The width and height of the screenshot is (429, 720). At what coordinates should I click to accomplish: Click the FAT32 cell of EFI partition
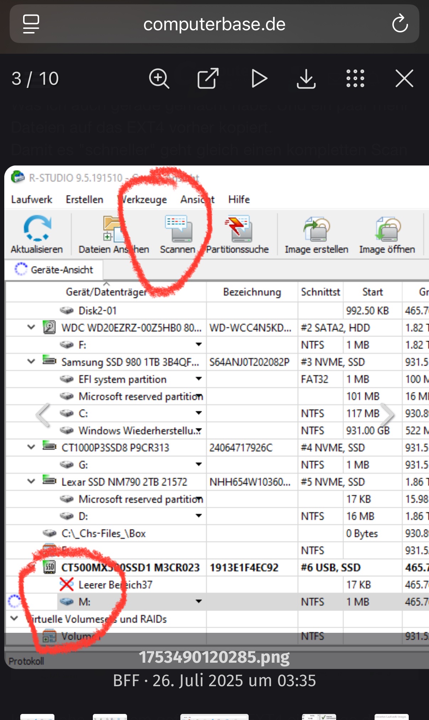[314, 379]
